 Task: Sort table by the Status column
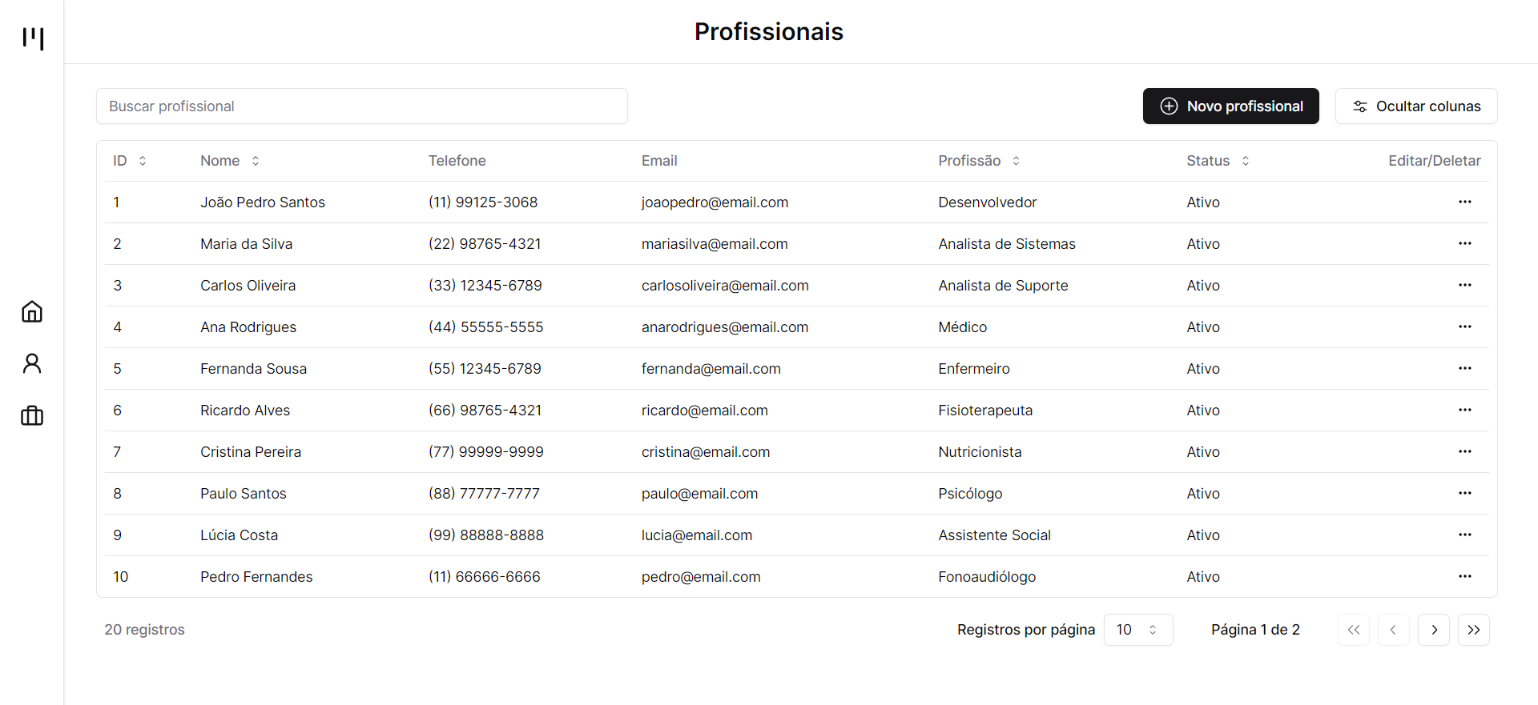pos(1218,161)
